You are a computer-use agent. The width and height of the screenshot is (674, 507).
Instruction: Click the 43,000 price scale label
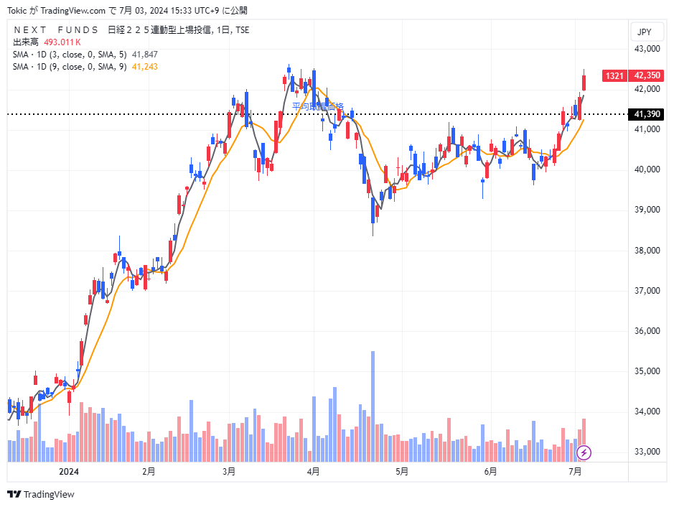tap(647, 49)
